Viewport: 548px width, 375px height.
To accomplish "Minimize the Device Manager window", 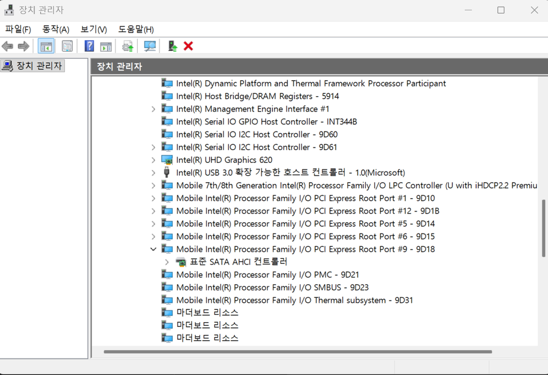I will point(468,10).
